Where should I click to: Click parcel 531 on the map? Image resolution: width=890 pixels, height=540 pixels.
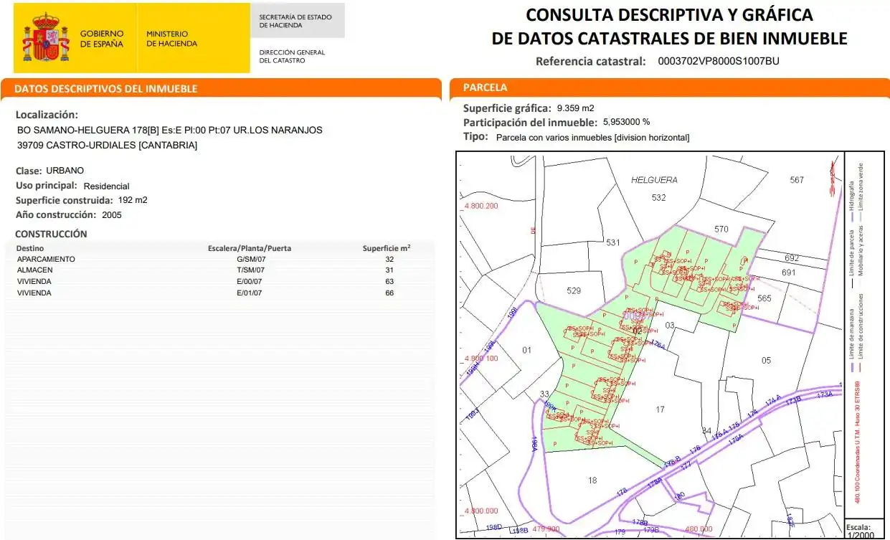coord(612,242)
